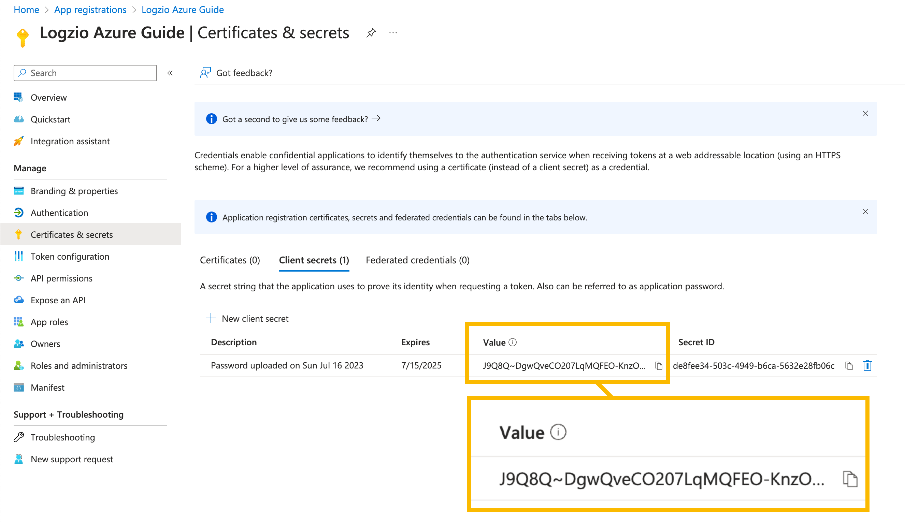Open Authentication page
Image resolution: width=905 pixels, height=522 pixels.
coord(59,213)
